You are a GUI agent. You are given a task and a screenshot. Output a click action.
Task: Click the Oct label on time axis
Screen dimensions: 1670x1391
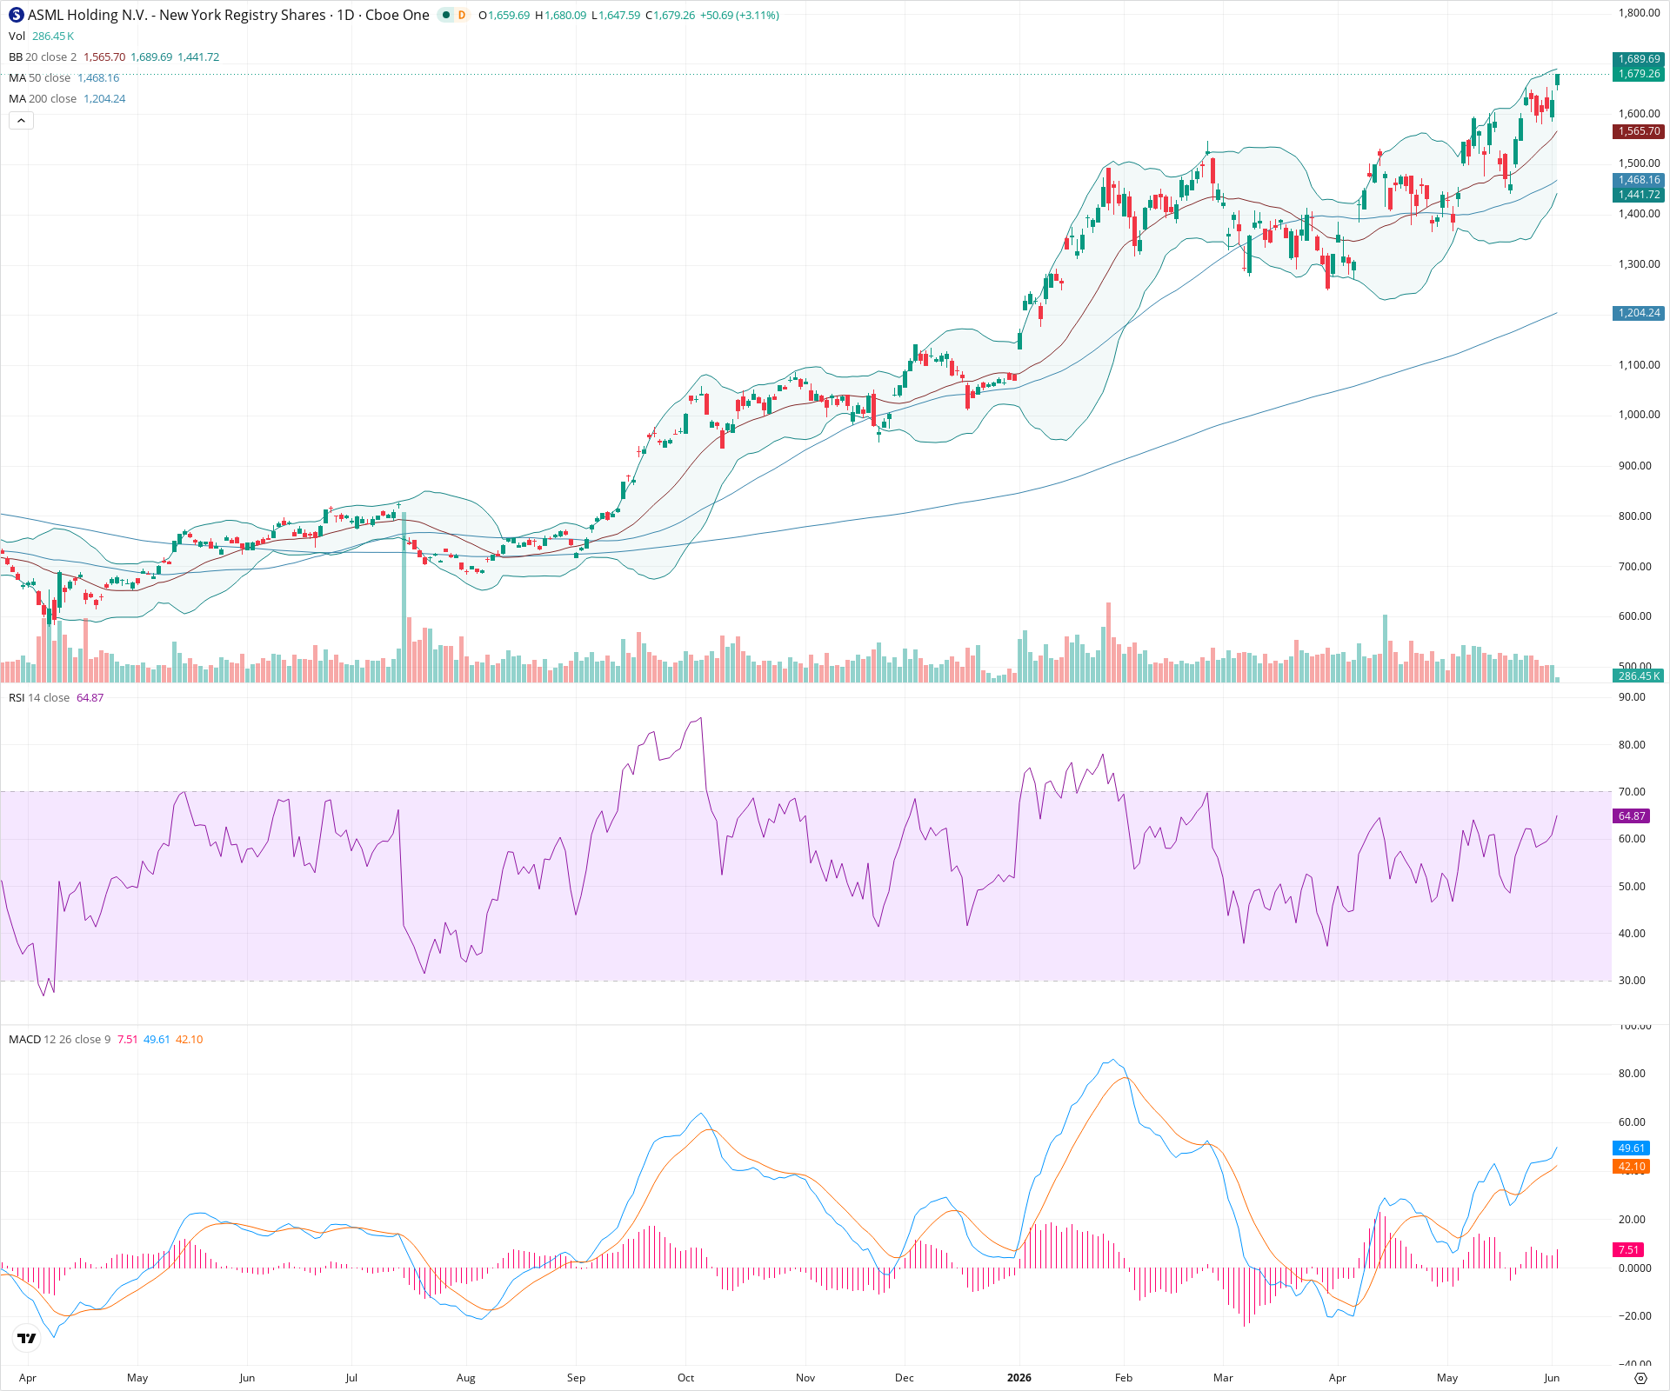685,1377
